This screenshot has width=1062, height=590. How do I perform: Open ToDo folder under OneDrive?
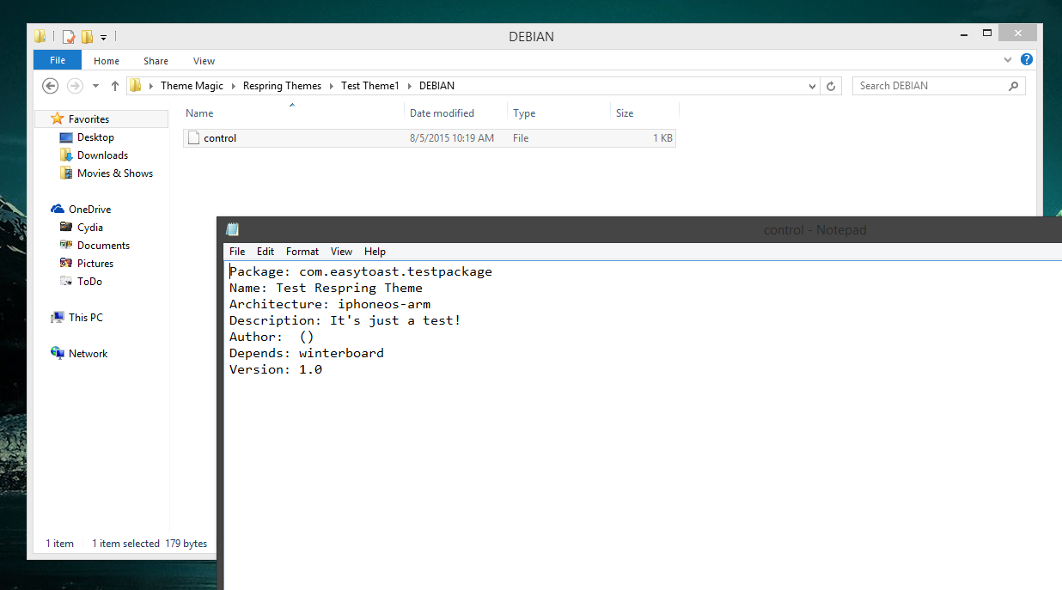pyautogui.click(x=89, y=282)
